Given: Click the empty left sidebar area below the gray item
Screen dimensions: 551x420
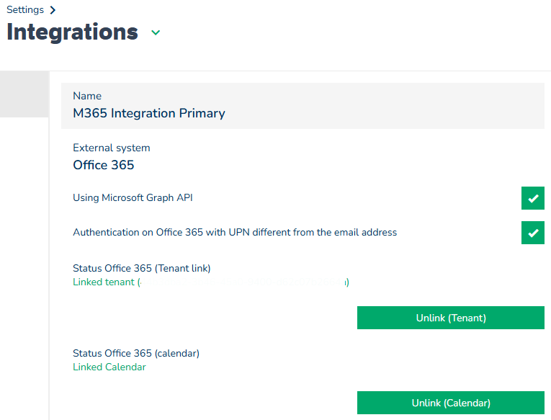Looking at the screenshot, I should point(24,267).
